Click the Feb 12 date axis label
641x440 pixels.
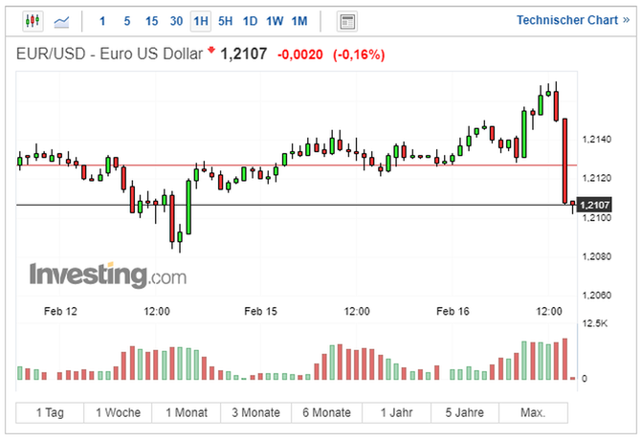pyautogui.click(x=60, y=311)
